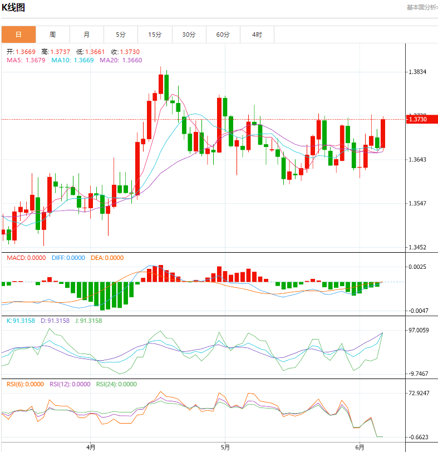Click the 6月 date marker on axis
This screenshot has height=452, width=438.
(360, 446)
